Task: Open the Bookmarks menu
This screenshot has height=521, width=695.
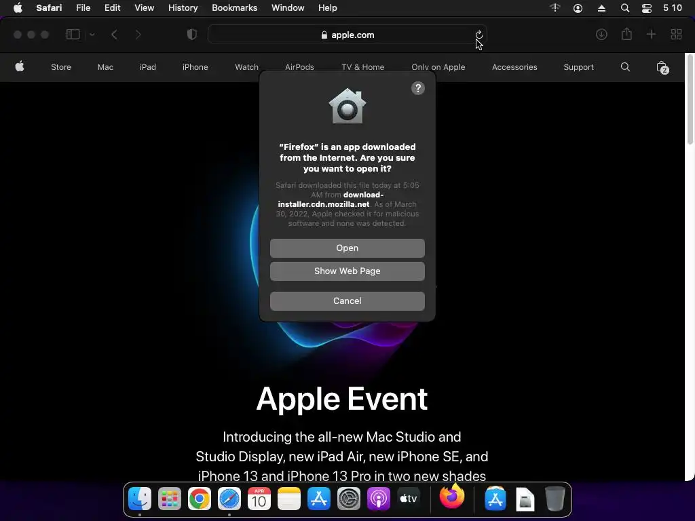Action: click(x=234, y=8)
